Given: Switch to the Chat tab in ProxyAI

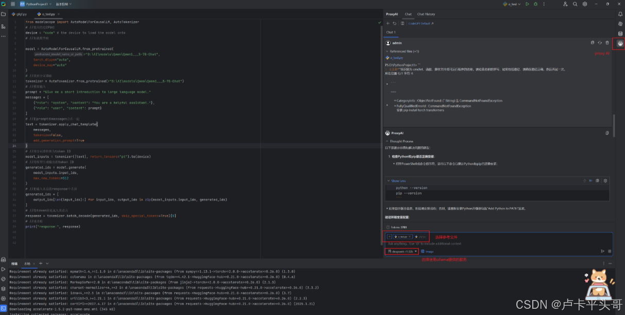Looking at the screenshot, I should [408, 14].
